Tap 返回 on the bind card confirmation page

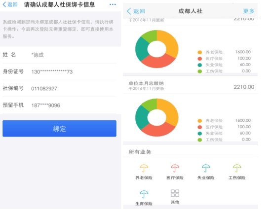(x=10, y=4)
